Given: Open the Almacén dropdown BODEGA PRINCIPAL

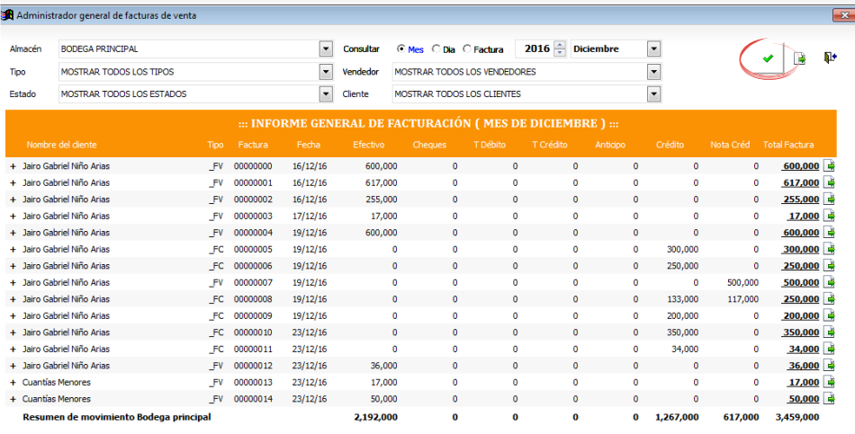Looking at the screenshot, I should pos(326,49).
